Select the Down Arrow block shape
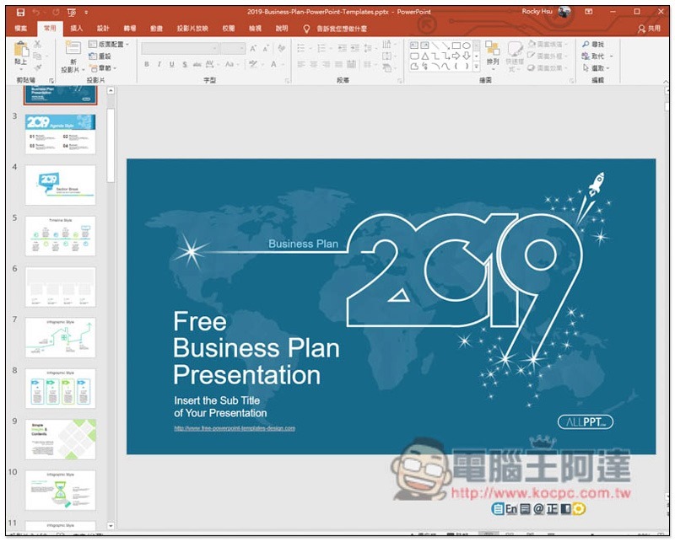The height and width of the screenshot is (542, 675). (467, 56)
